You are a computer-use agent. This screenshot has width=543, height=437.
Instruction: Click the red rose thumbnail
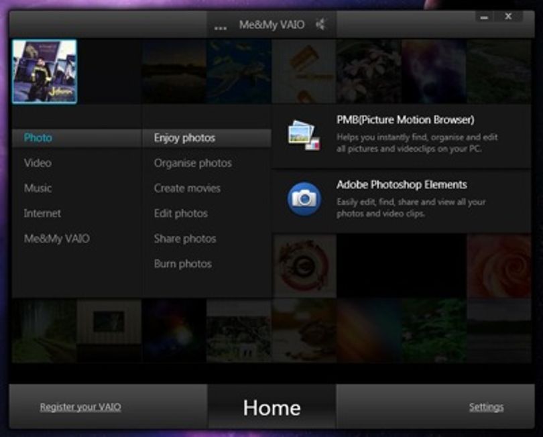click(499, 265)
